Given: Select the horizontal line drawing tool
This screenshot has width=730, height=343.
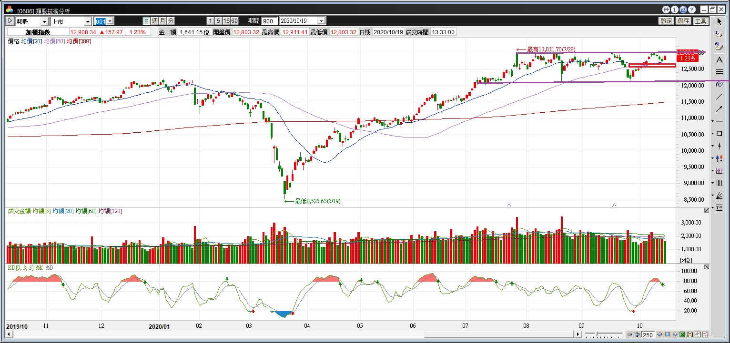Looking at the screenshot, I should (x=720, y=121).
